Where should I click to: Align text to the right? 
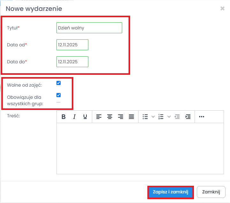point(121,117)
